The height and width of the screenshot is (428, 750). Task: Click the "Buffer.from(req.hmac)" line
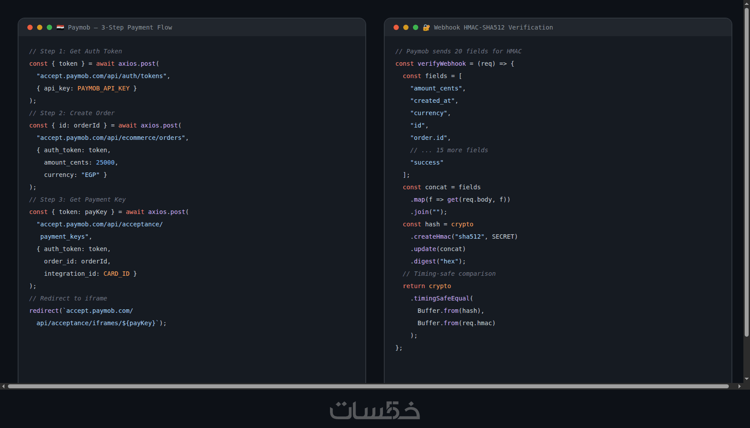tap(457, 323)
